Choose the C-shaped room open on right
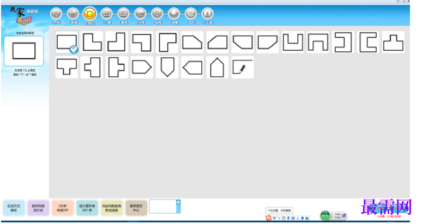Image resolution: width=422 pixels, height=224 pixels. point(368,42)
